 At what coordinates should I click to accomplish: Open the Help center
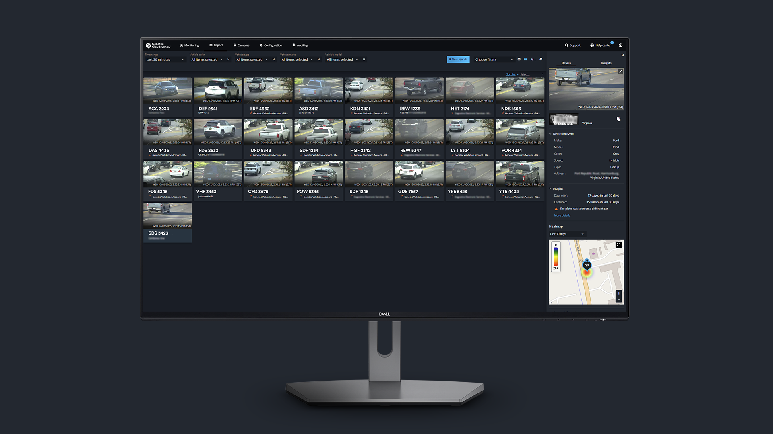click(x=600, y=45)
